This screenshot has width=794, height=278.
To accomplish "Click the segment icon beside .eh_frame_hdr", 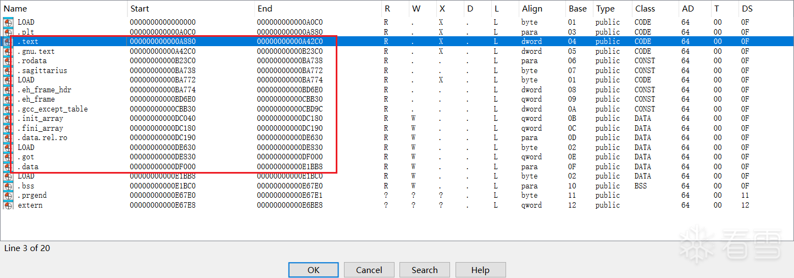I will 8,90.
